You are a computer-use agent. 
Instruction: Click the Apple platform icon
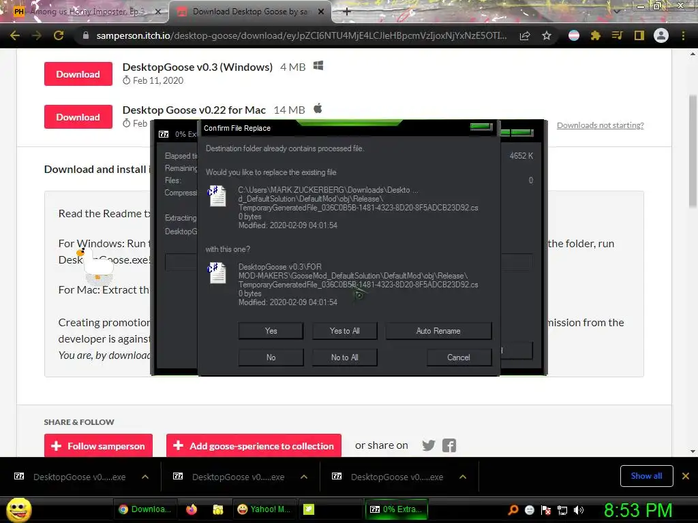(x=318, y=108)
